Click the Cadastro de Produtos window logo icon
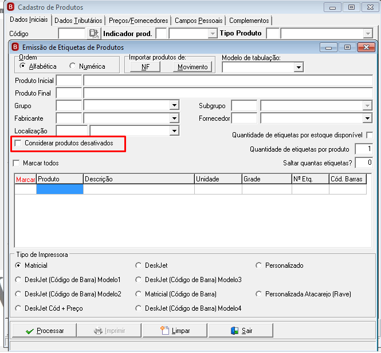381x353 pixels. (11, 7)
